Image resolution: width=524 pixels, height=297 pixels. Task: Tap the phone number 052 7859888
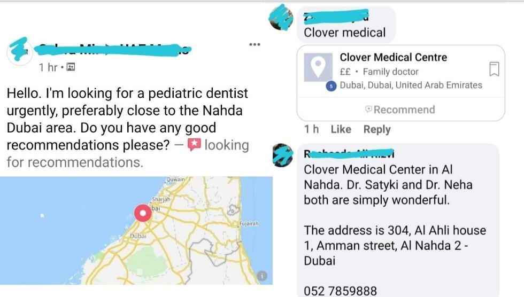tap(340, 291)
